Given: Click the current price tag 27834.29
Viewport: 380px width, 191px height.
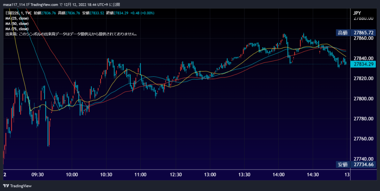Looking at the screenshot, I should pos(363,65).
